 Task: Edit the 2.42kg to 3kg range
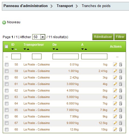(115, 77)
